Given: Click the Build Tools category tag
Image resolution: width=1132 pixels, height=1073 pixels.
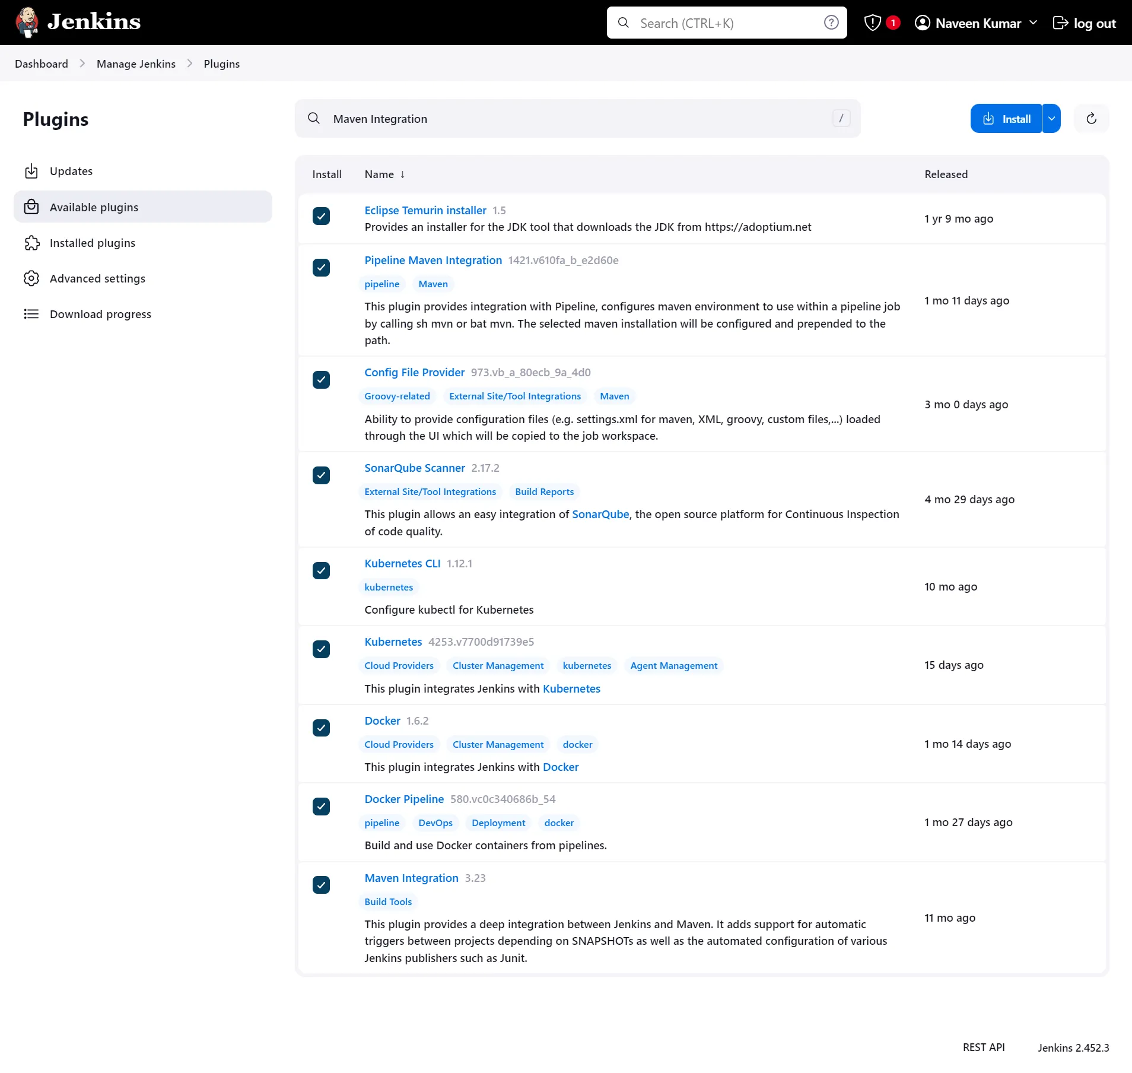Looking at the screenshot, I should (388, 901).
